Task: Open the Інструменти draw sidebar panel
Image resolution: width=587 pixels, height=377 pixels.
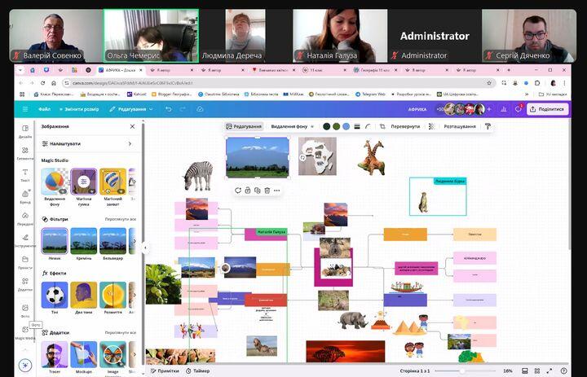Action: pyautogui.click(x=25, y=240)
